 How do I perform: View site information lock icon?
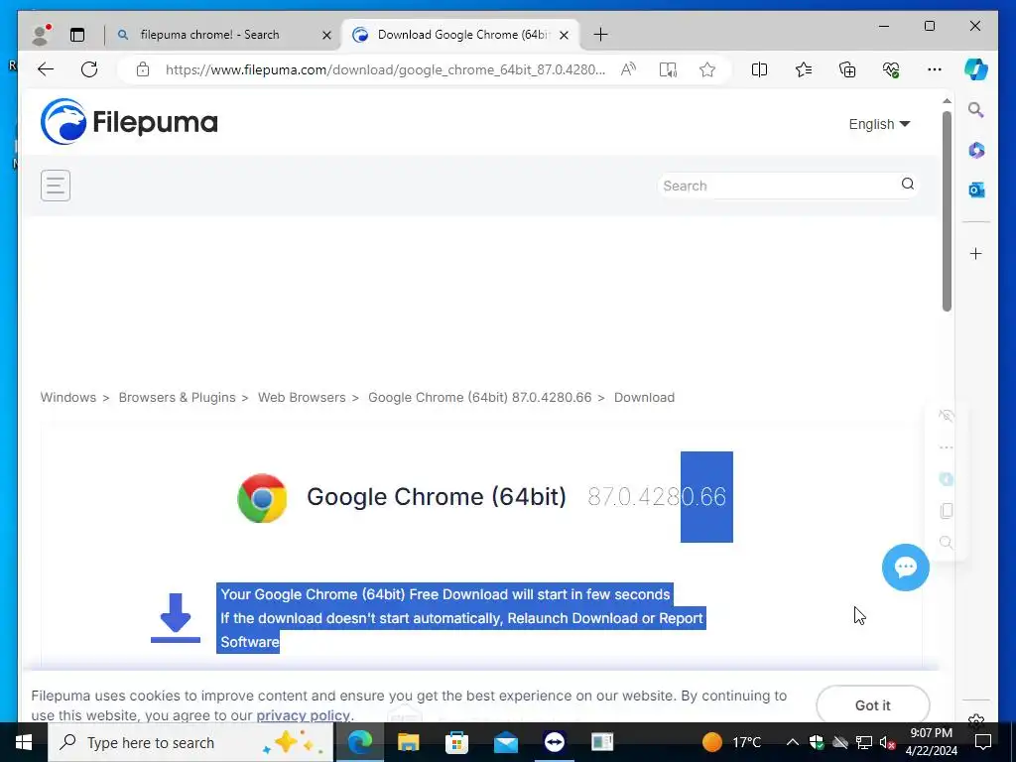point(143,69)
